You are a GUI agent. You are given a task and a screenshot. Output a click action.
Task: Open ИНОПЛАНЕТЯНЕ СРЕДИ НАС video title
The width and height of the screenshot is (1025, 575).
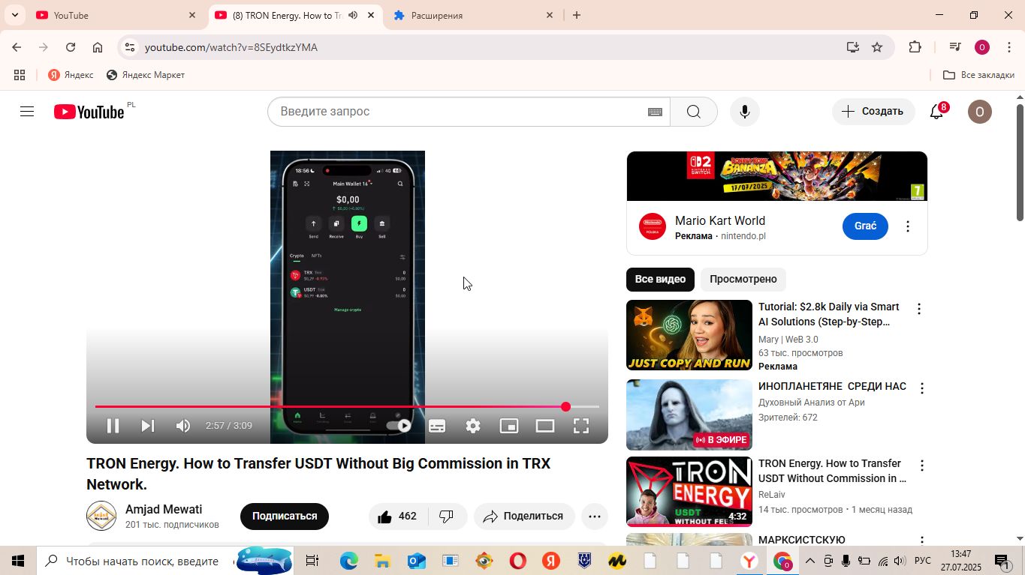coord(832,386)
